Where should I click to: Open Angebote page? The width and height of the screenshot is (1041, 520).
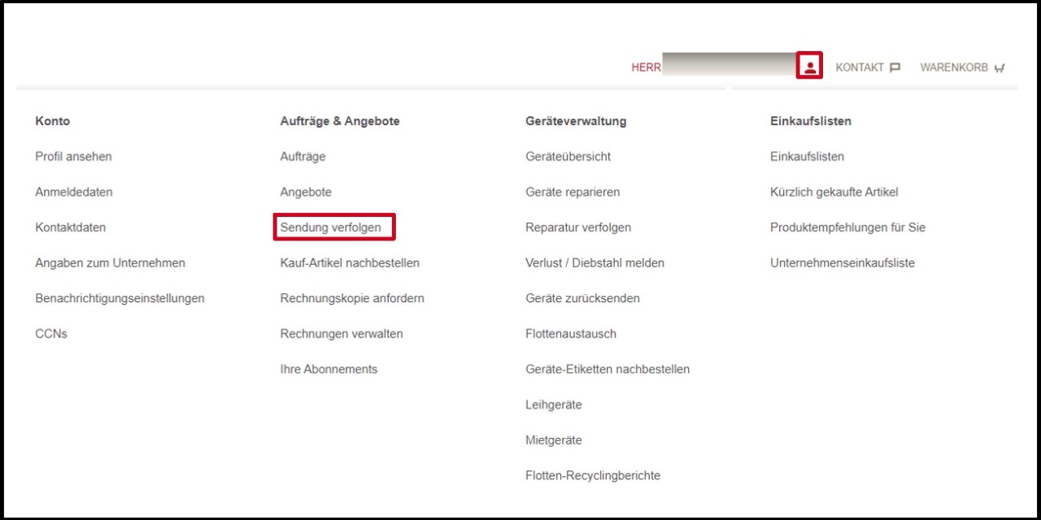[306, 193]
